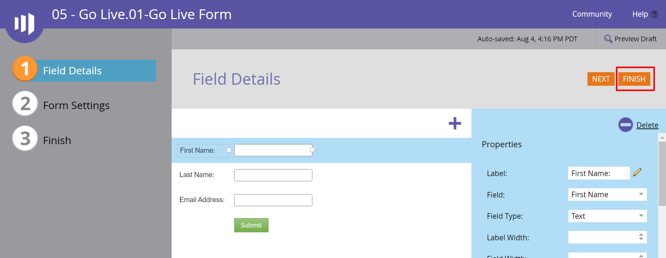Increase Label Width with stepper arrow
Viewport: 666px width, 258px height.
point(641,235)
